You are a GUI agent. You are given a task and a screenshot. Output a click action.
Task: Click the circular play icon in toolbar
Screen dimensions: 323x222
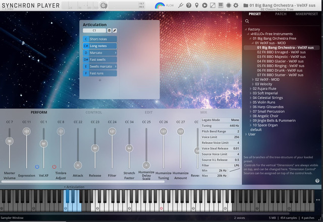(x=204, y=6)
